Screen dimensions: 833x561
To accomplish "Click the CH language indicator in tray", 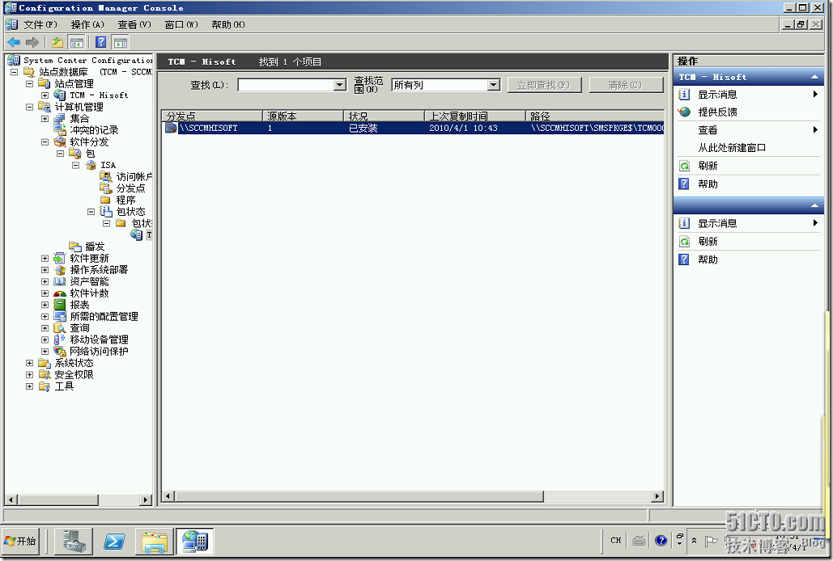I will coord(616,540).
